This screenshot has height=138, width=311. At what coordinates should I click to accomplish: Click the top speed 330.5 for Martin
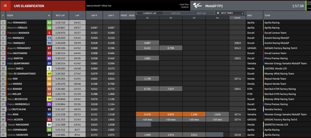click(237, 58)
